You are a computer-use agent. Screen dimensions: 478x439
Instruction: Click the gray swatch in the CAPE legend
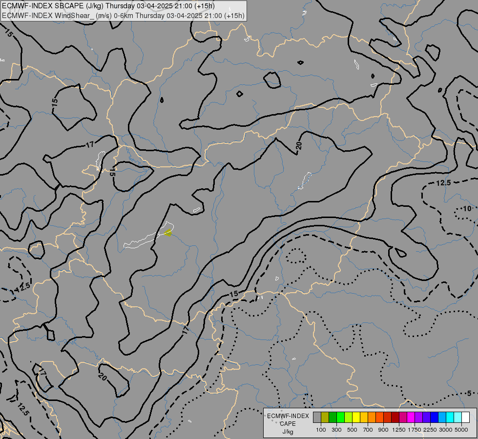pos(317,417)
